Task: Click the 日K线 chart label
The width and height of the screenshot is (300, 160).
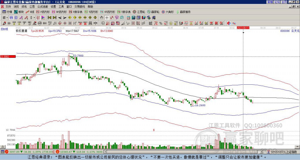Action: pos(4,29)
